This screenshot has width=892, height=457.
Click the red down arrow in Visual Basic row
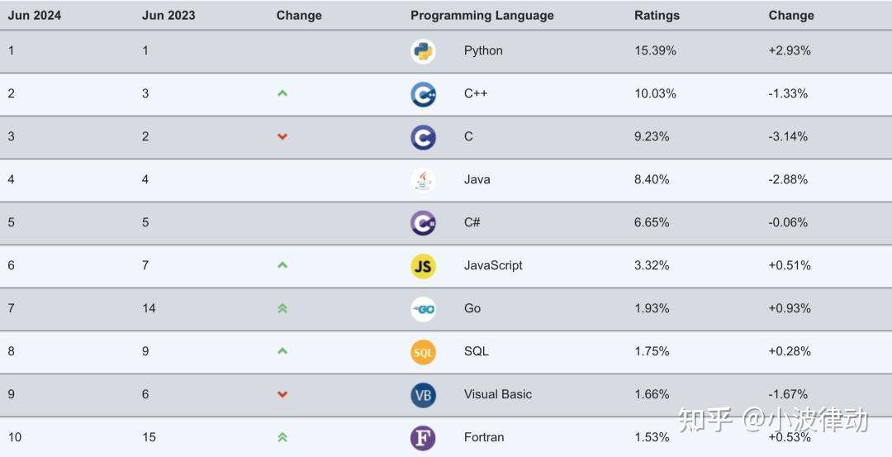(282, 394)
